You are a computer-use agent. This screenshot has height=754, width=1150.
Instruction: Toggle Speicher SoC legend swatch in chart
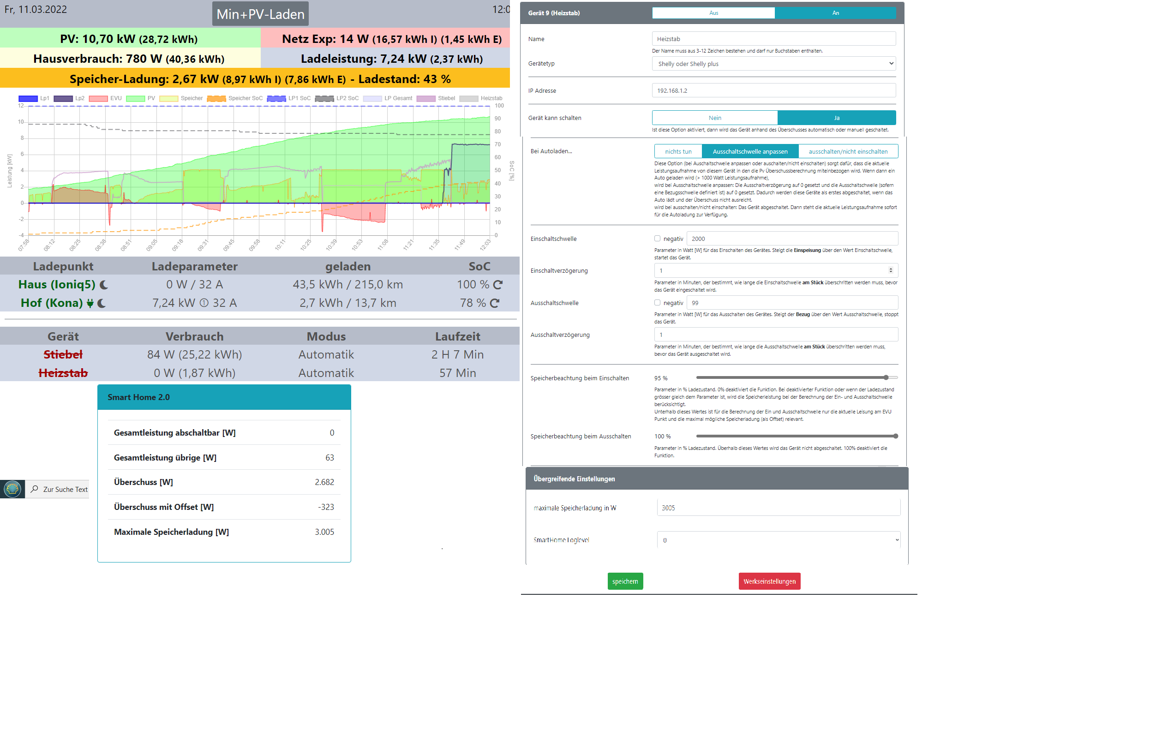coord(216,99)
